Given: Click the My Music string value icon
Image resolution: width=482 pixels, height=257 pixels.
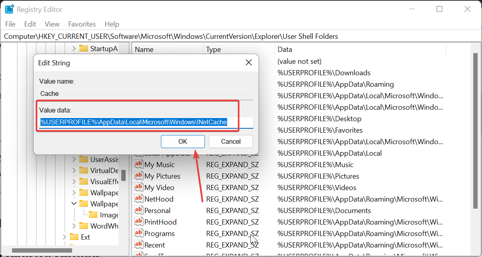Looking at the screenshot, I should (138, 164).
